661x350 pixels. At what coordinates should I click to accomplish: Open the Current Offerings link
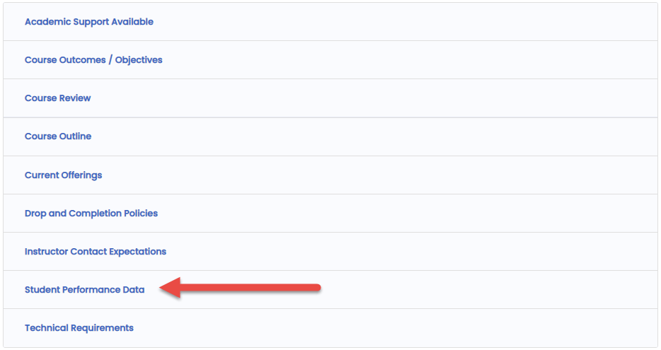click(x=63, y=175)
